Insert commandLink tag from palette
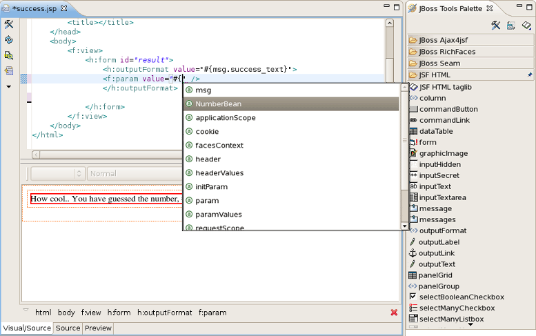 coord(439,120)
